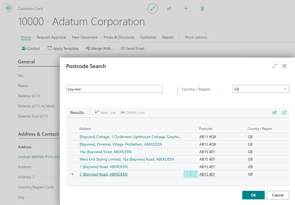Navigate back with the back arrow
The height and width of the screenshot is (205, 295).
coord(9,8)
